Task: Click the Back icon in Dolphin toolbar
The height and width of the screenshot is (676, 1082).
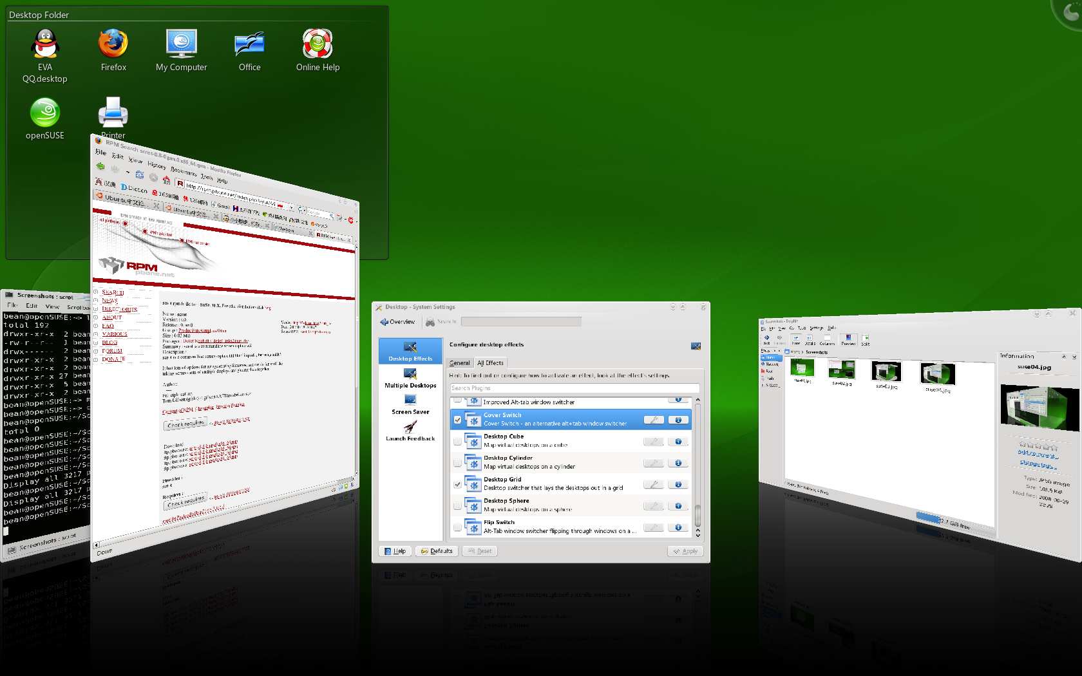Action: [x=766, y=339]
